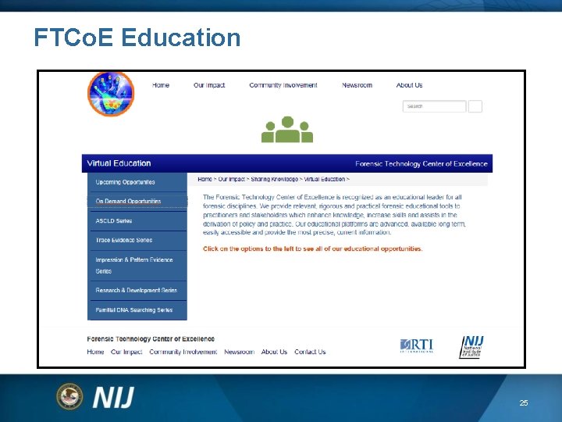Click into the Search input field

[435, 106]
